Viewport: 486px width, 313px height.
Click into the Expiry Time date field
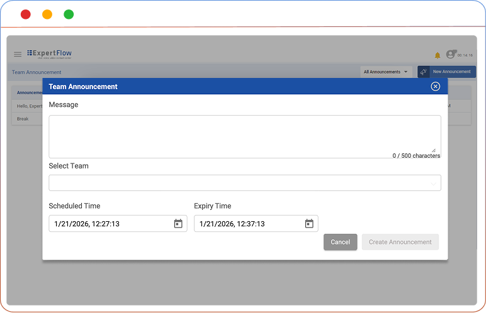[x=249, y=224]
